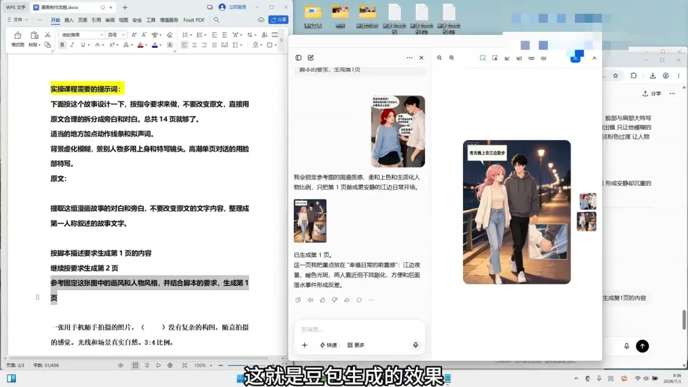This screenshot has width=688, height=387.
Task: Adjust the WPS zoom slider
Action: point(247,365)
